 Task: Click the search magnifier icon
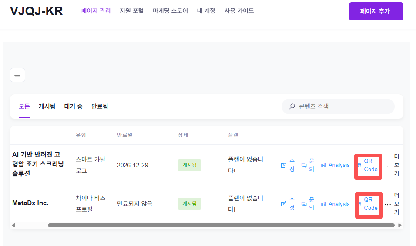tap(292, 106)
